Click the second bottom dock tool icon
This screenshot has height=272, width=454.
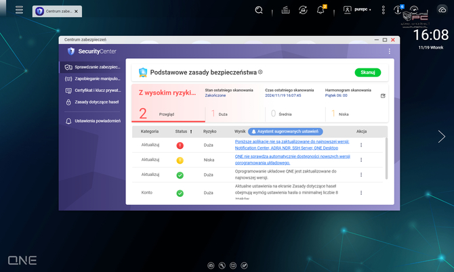tap(222, 266)
